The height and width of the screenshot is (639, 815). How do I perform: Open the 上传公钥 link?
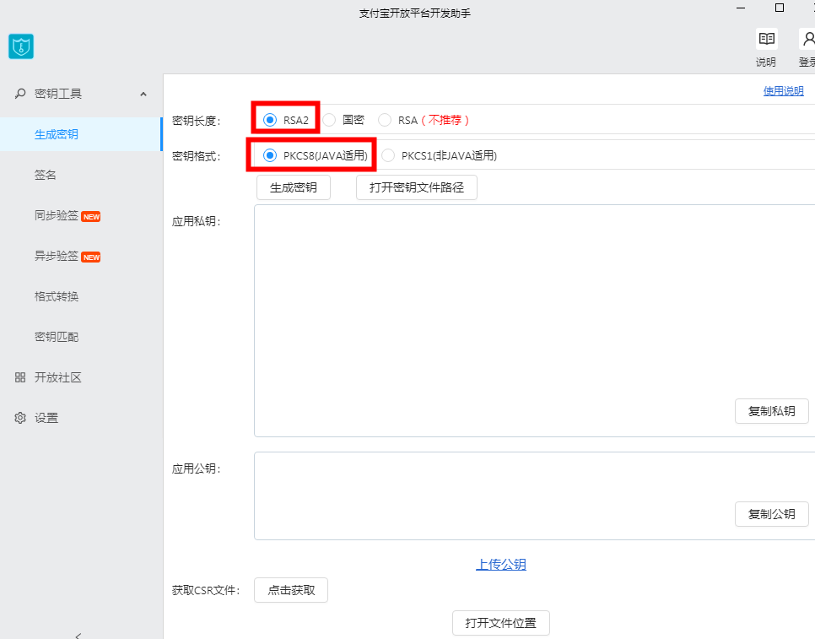tap(501, 564)
